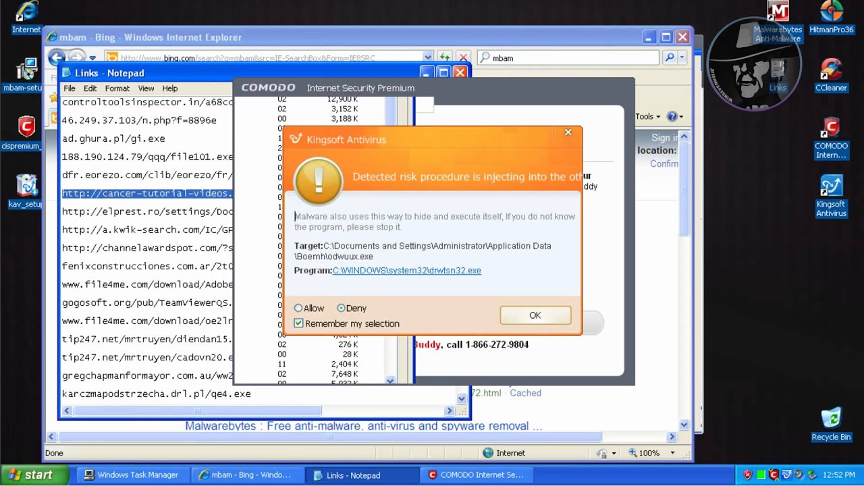
Task: Open the drwtsn32.exe program path link
Action: point(406,271)
